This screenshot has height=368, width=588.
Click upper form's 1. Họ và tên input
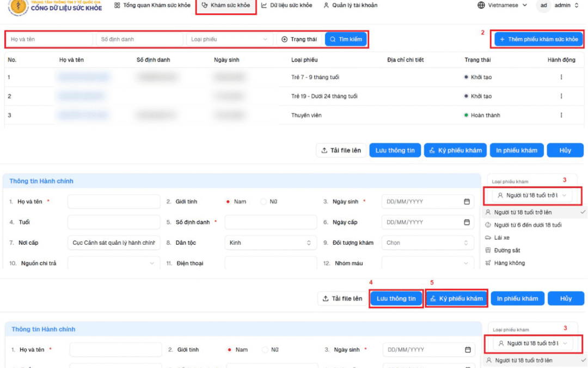tap(114, 202)
